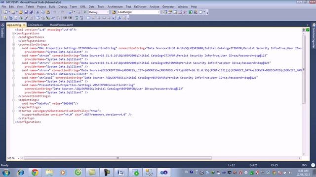Click the horizontal scrollbar thumb
316x177 pixels.
pyautogui.click(x=118, y=158)
